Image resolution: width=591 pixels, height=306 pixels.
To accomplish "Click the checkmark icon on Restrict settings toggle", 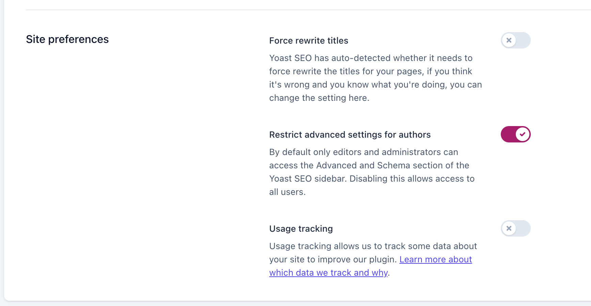I will click(523, 134).
